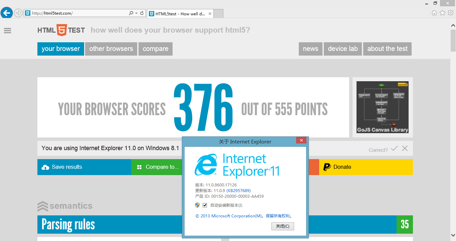The image size is (456, 241).
Task: Toggle the automatic install new versions checkbox
Action: click(205, 205)
